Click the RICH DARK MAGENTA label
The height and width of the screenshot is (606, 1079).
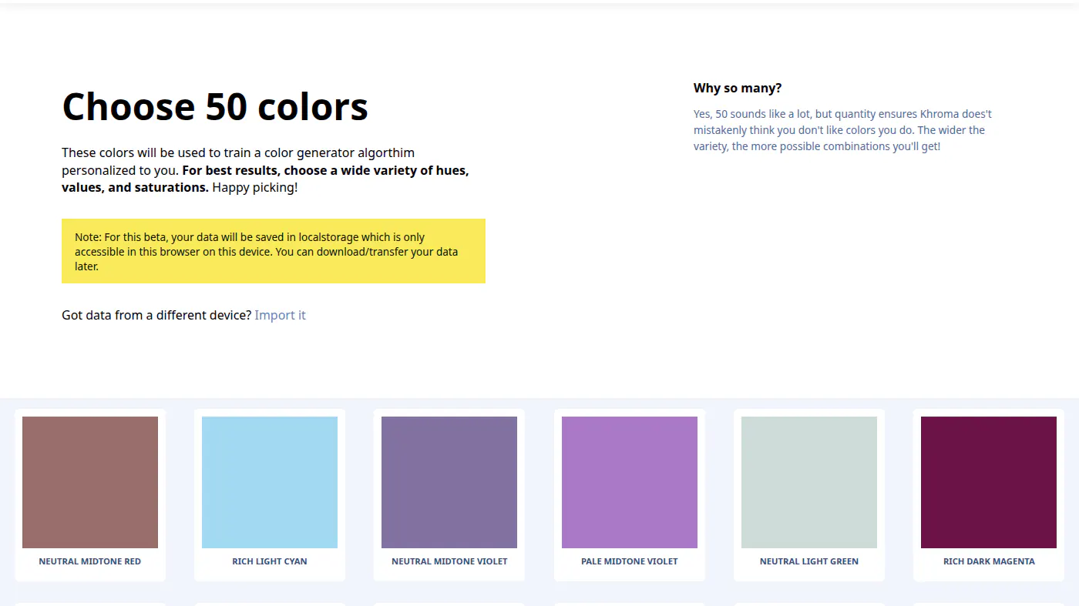coord(989,561)
